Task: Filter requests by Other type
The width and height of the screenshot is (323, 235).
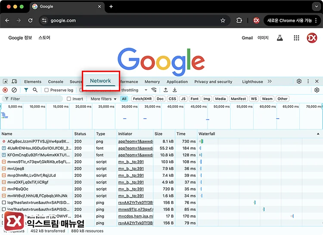Action: click(x=282, y=99)
